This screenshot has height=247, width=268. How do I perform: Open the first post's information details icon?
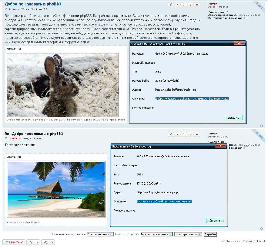(191, 5)
